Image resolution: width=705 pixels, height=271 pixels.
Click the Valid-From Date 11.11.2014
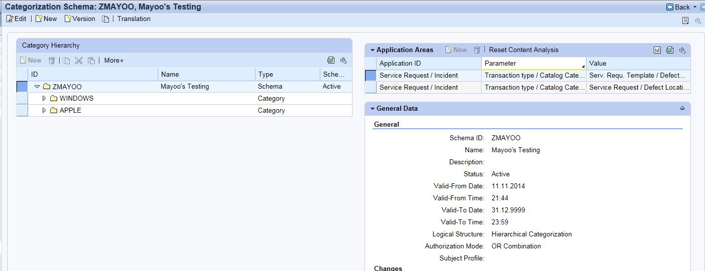coord(508,186)
